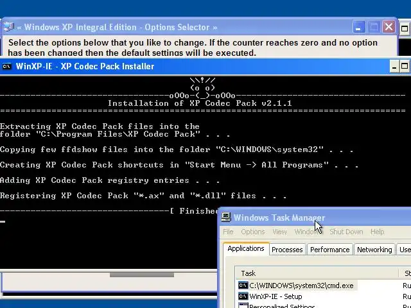Click the Options Selector window title bar

coord(199,27)
